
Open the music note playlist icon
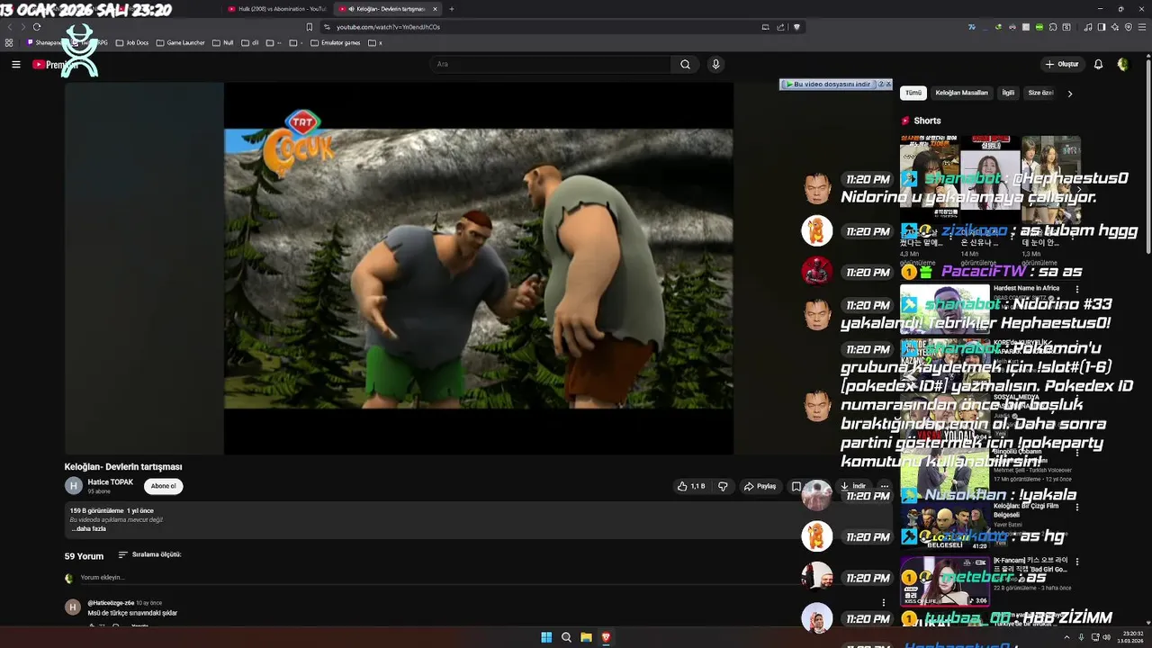1088,27
